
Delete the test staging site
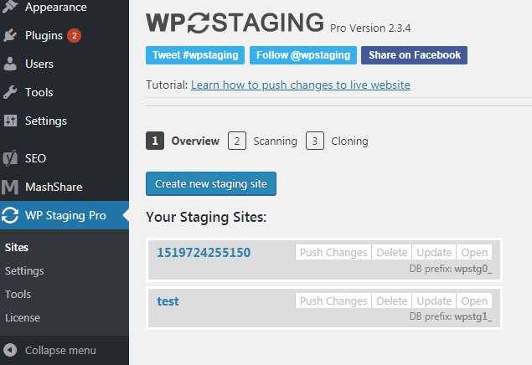pos(392,301)
